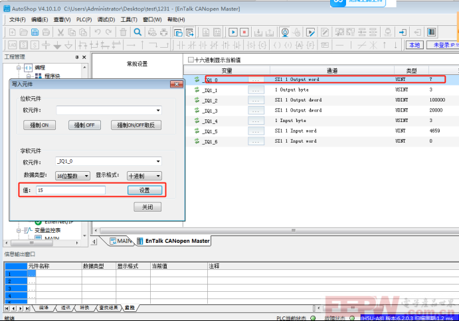This screenshot has width=459, height=321.
Task: Open the bit soft element dropdown
Action: (158, 110)
